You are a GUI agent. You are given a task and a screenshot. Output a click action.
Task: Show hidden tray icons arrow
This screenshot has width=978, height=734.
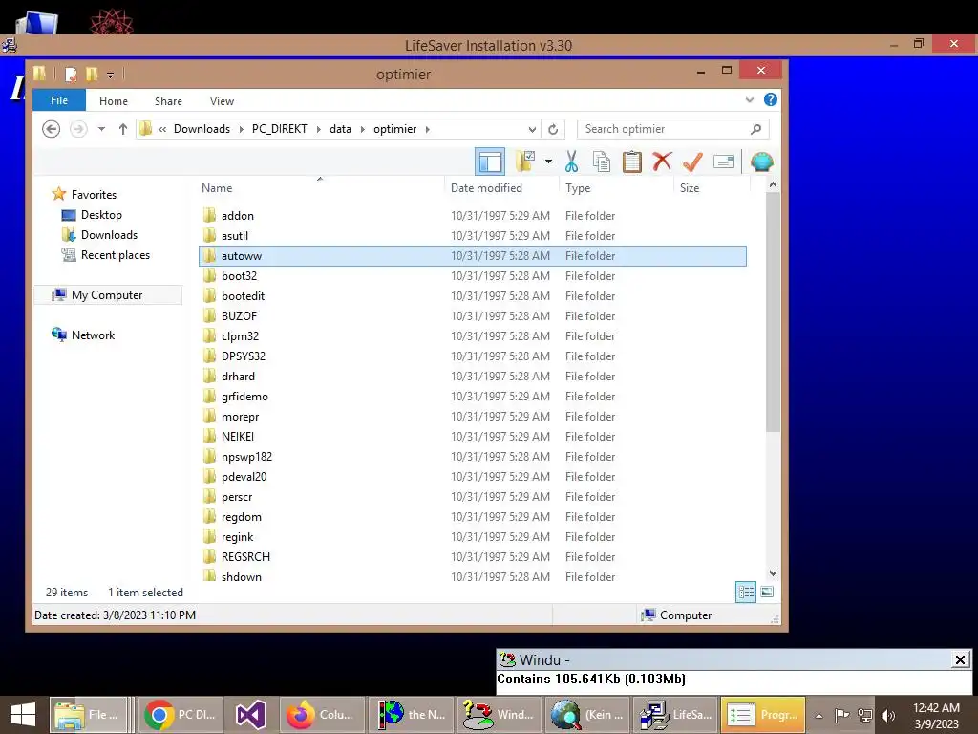(x=819, y=715)
